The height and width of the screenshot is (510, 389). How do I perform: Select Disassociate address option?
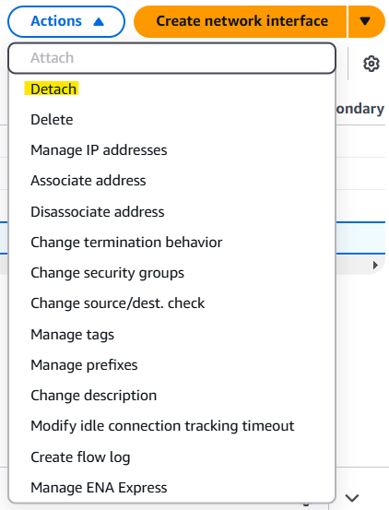click(171, 212)
